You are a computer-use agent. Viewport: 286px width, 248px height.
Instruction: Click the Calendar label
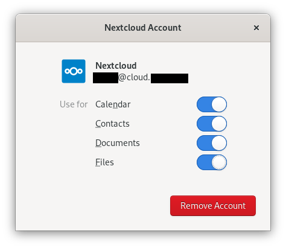(x=113, y=104)
